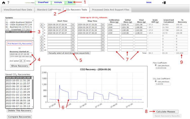Click the 'Recovery started at' date input field
The height and width of the screenshot is (119, 190).
pos(21,54)
